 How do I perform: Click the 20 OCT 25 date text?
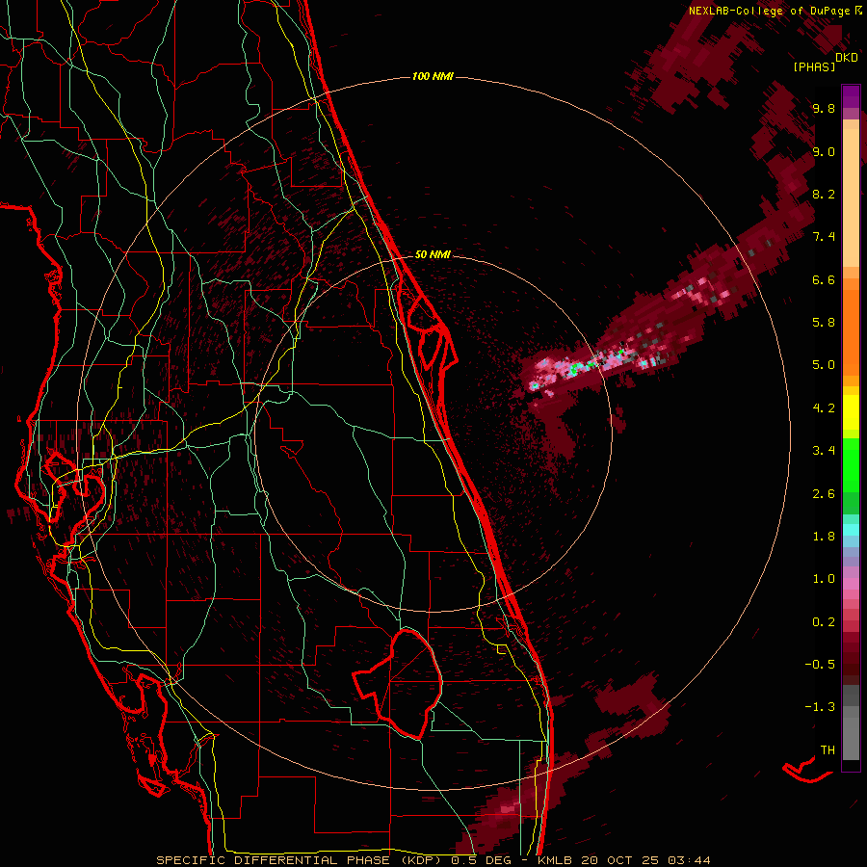point(619,860)
